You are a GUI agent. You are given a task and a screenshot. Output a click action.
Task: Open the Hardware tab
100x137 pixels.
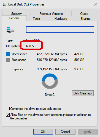[x=61, y=19]
